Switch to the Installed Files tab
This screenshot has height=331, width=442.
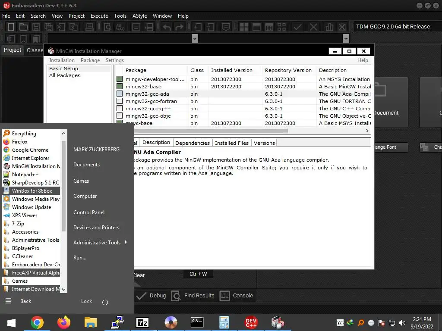pyautogui.click(x=232, y=143)
